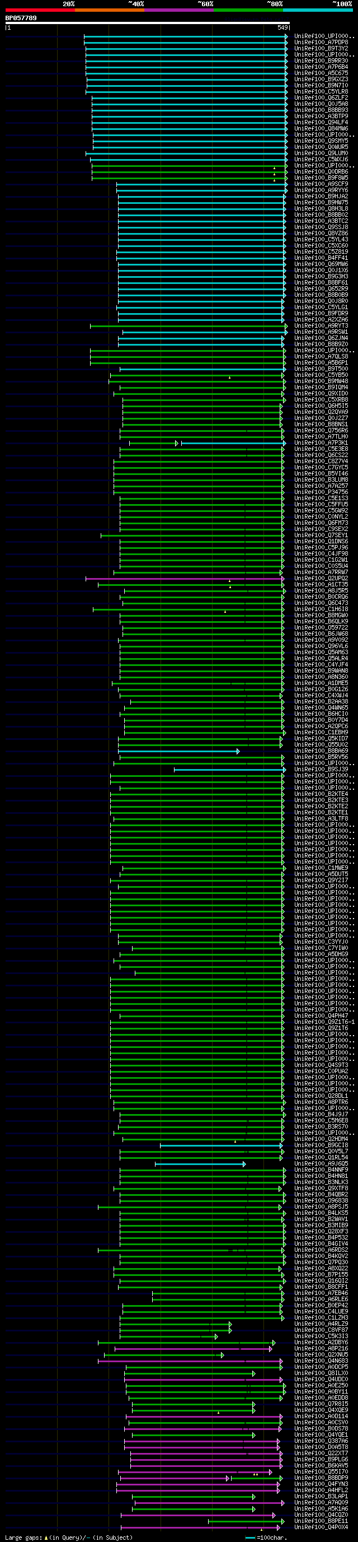This screenshot has height=1542, width=358.
Task: Click the green alignment bar for UniRef100_Q0DRB6
Action: [x=189, y=172]
